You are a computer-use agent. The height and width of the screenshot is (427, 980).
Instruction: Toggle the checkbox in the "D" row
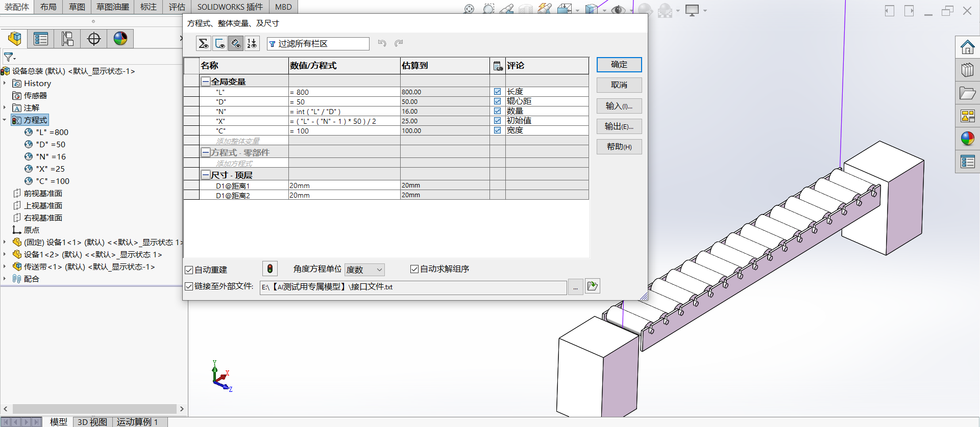pyautogui.click(x=497, y=101)
